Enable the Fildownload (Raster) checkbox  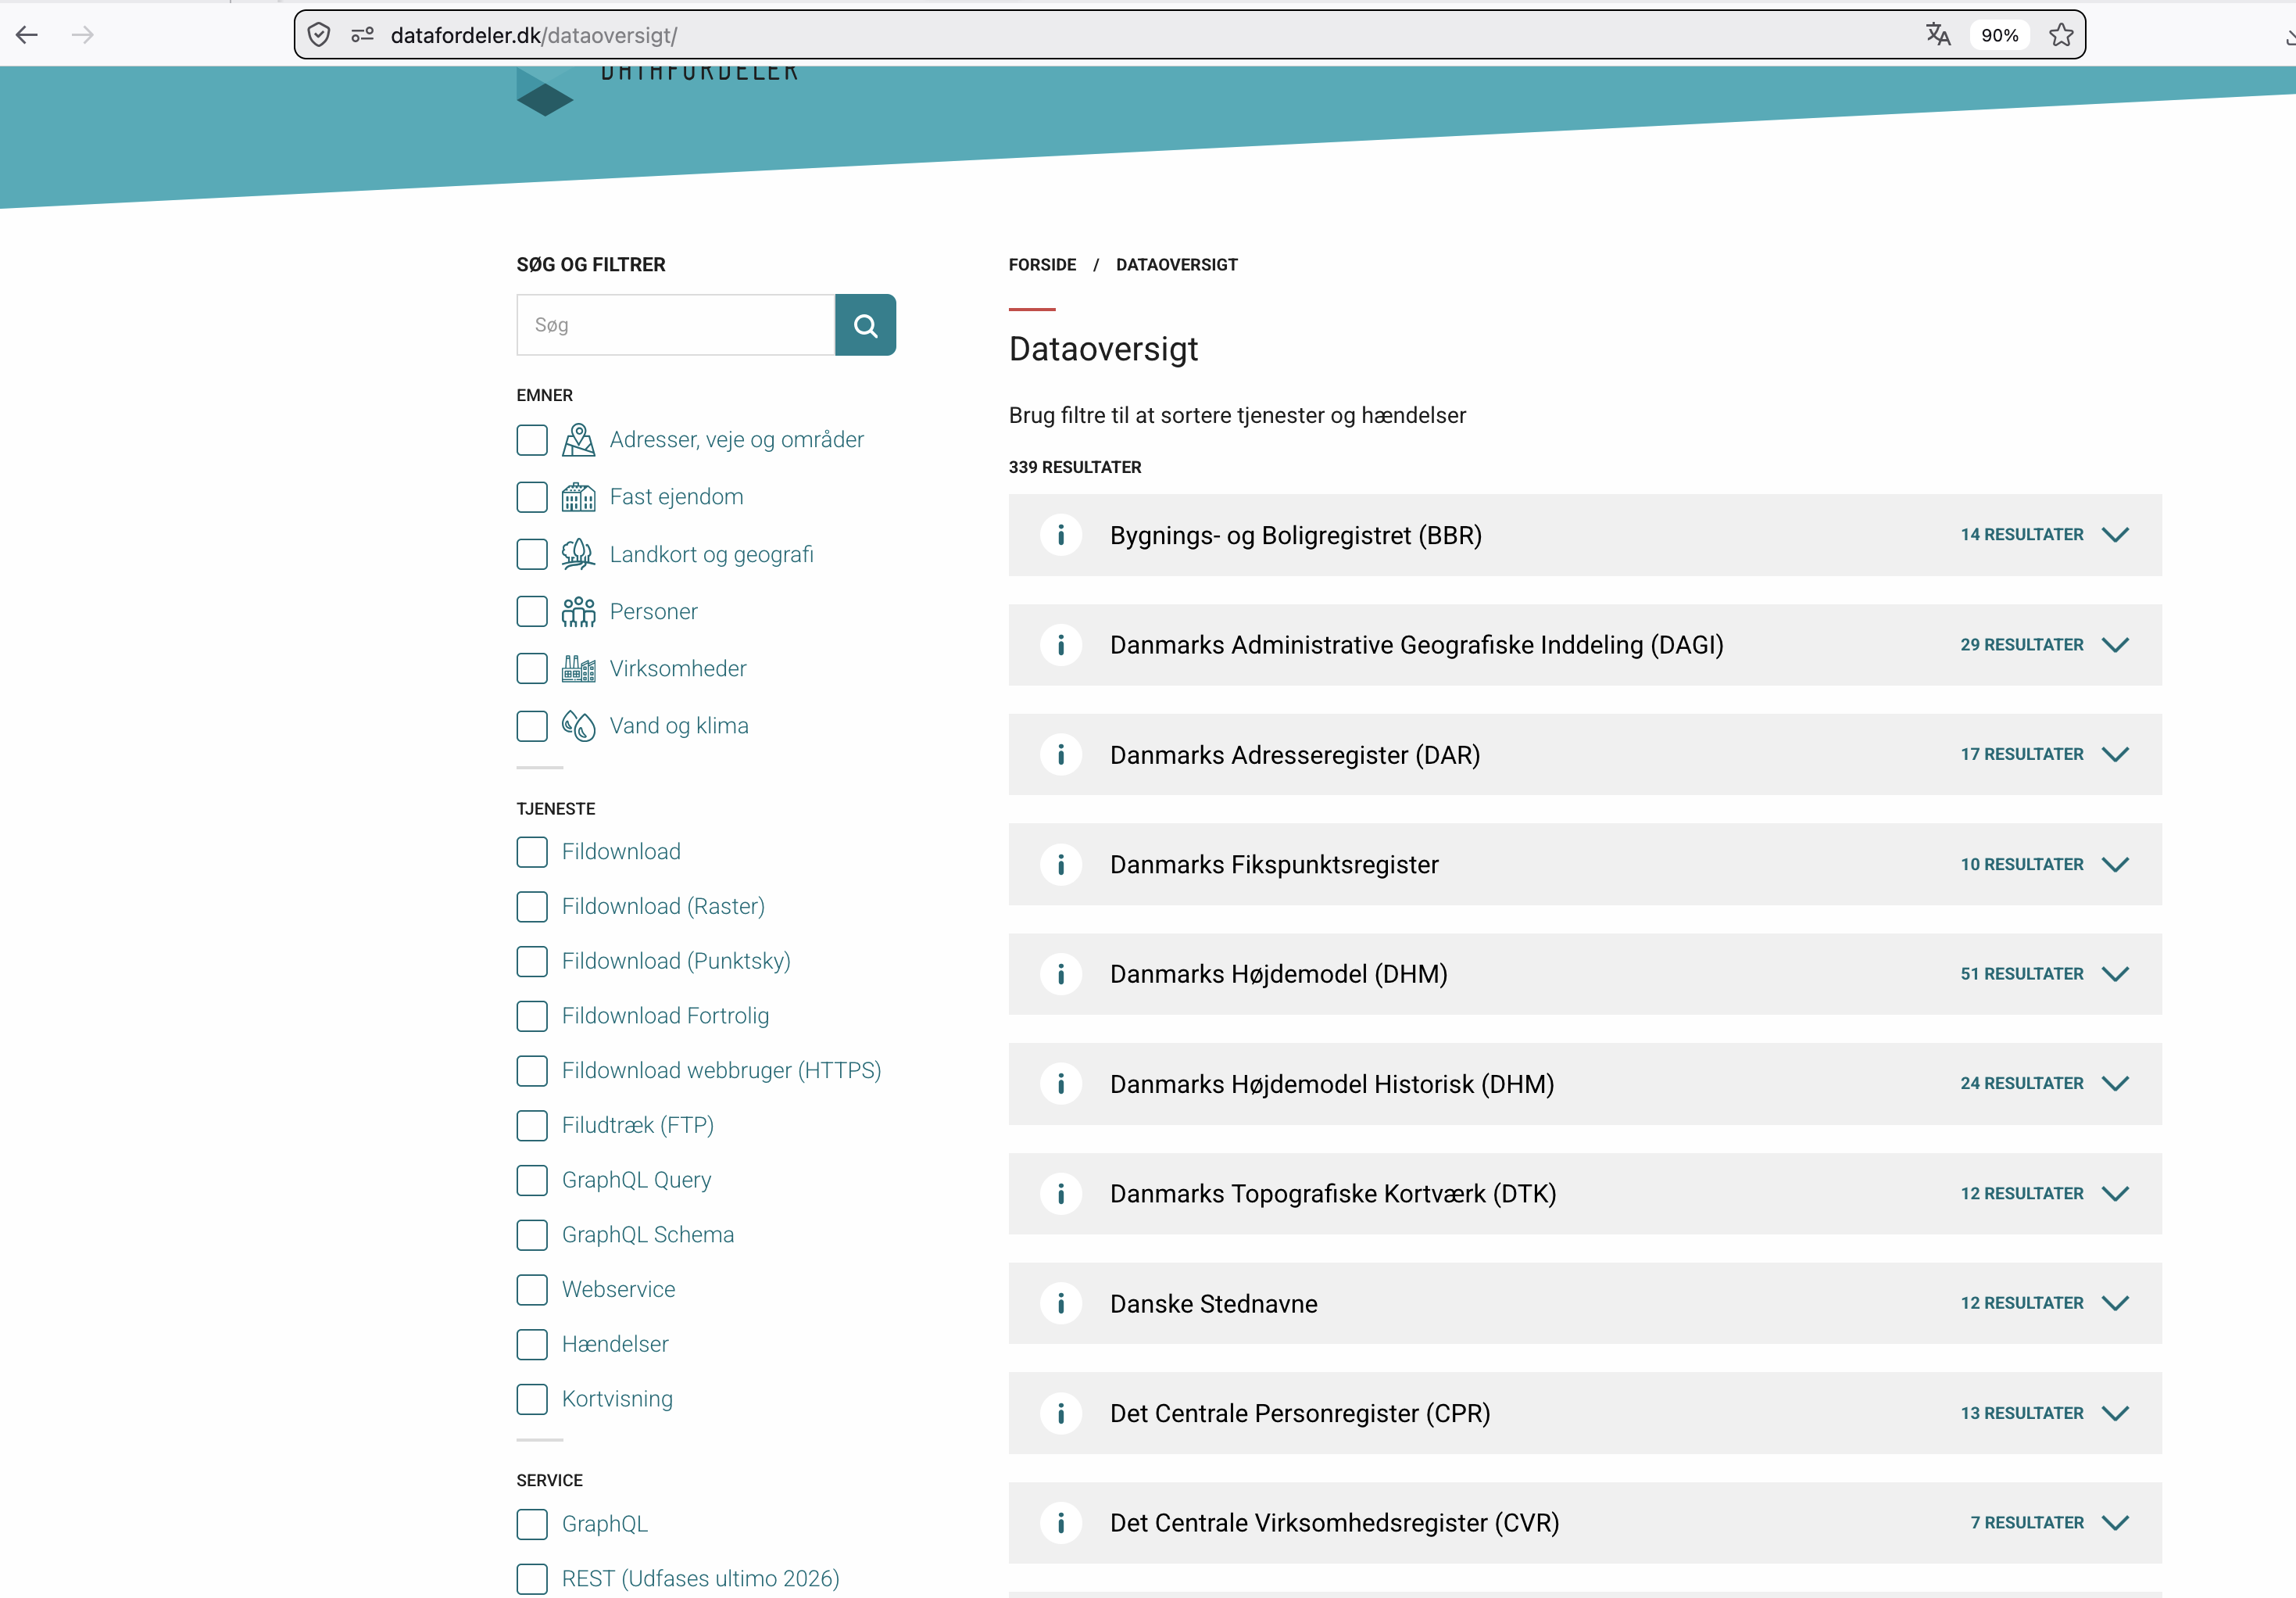point(532,907)
